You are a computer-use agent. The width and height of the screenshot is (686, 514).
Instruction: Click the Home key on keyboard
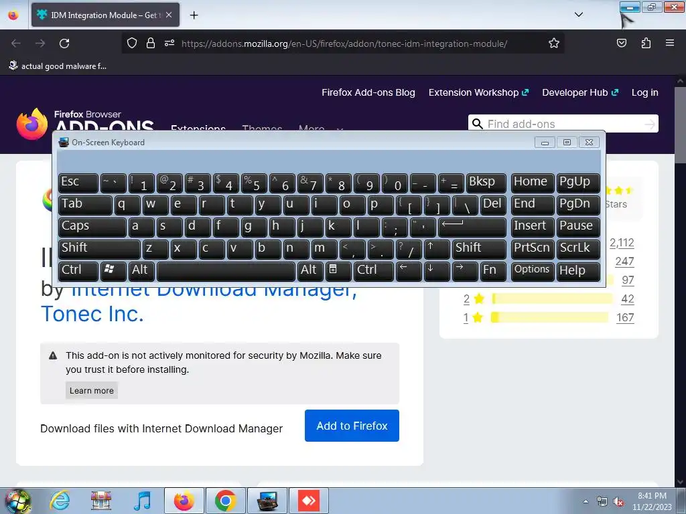click(533, 183)
